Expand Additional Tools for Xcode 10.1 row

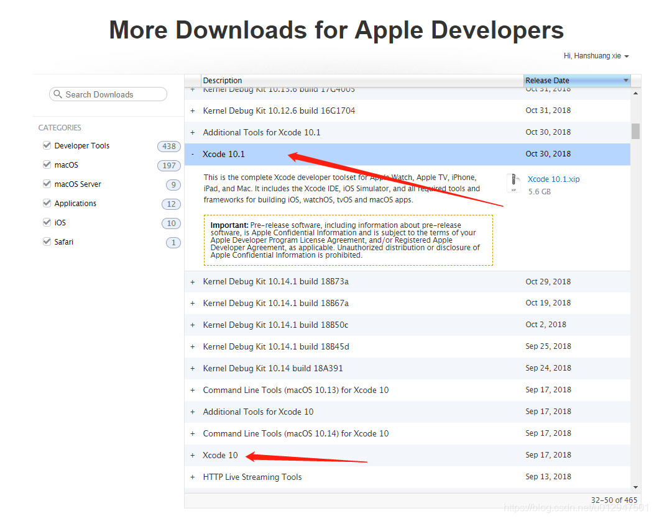pos(192,132)
